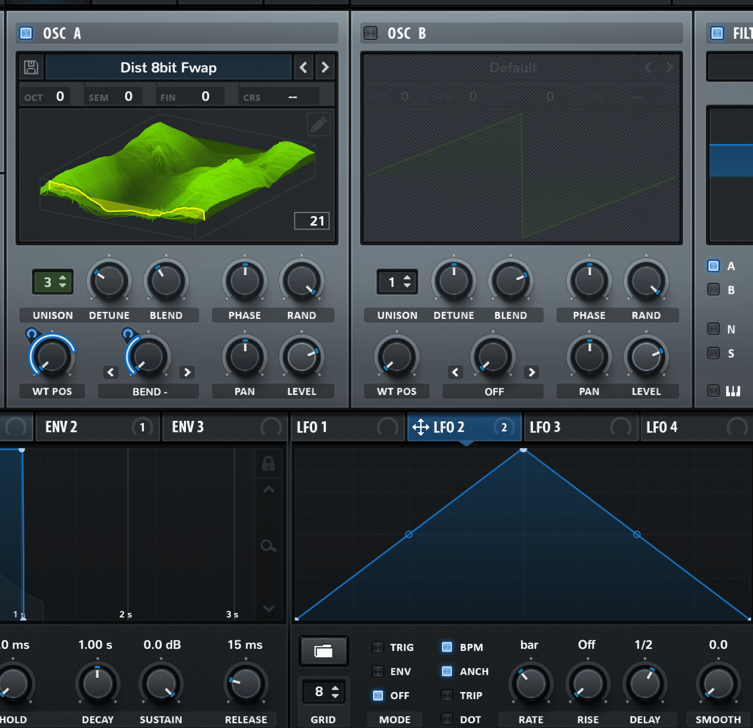Disable the OSC A power toggle
Image resolution: width=753 pixels, height=728 pixels.
pyautogui.click(x=26, y=33)
